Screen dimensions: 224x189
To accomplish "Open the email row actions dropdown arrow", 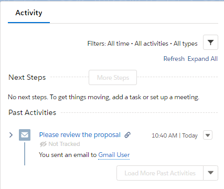I will pos(208,135).
